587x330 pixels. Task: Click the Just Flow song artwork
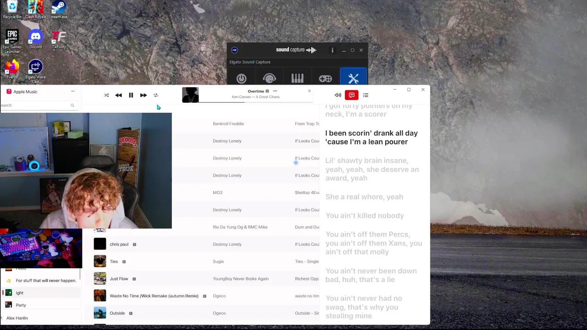[x=100, y=279]
